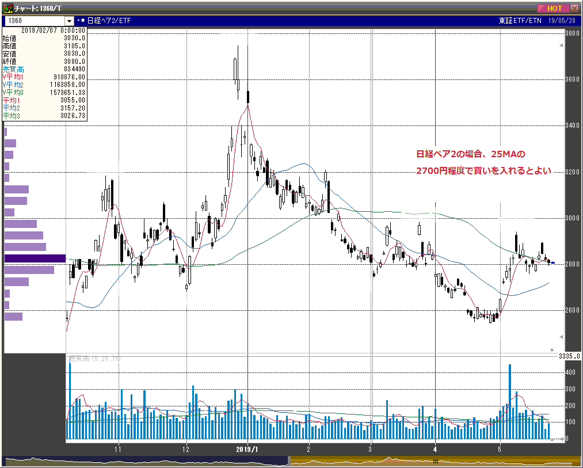Click the 高値 row showing 3105.0
Viewport: 583px width, 468px height.
point(44,45)
